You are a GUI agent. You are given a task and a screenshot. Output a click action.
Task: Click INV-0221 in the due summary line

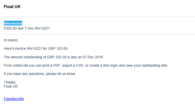point(42,28)
